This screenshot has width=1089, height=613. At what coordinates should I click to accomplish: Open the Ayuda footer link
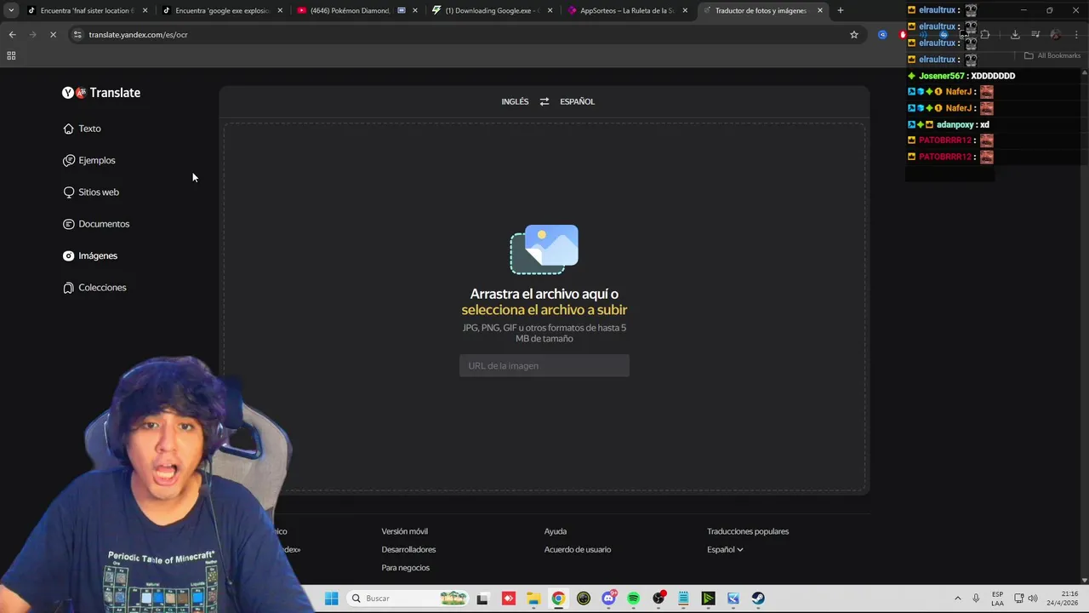[556, 531]
